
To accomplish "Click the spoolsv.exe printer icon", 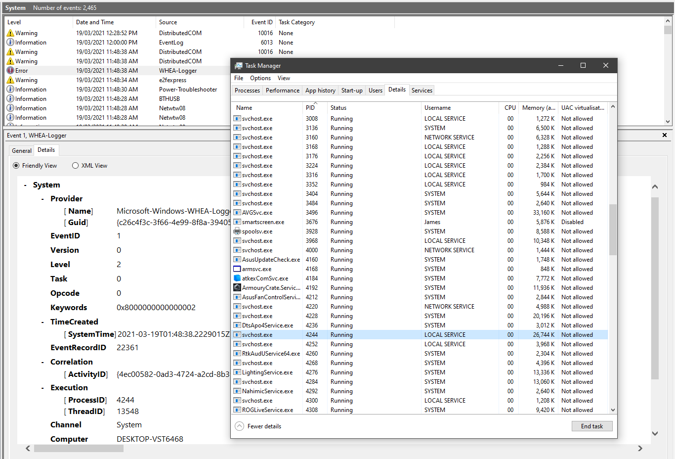I will (237, 231).
